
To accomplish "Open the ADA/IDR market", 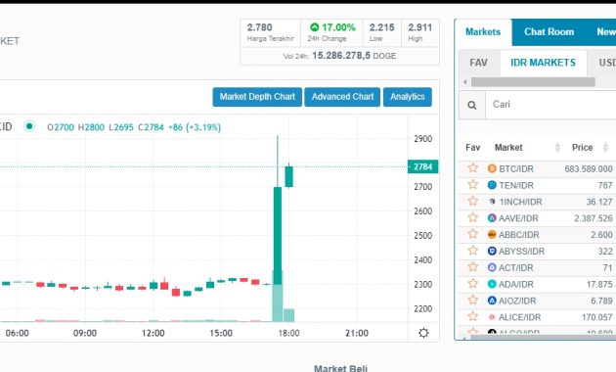I will 516,284.
